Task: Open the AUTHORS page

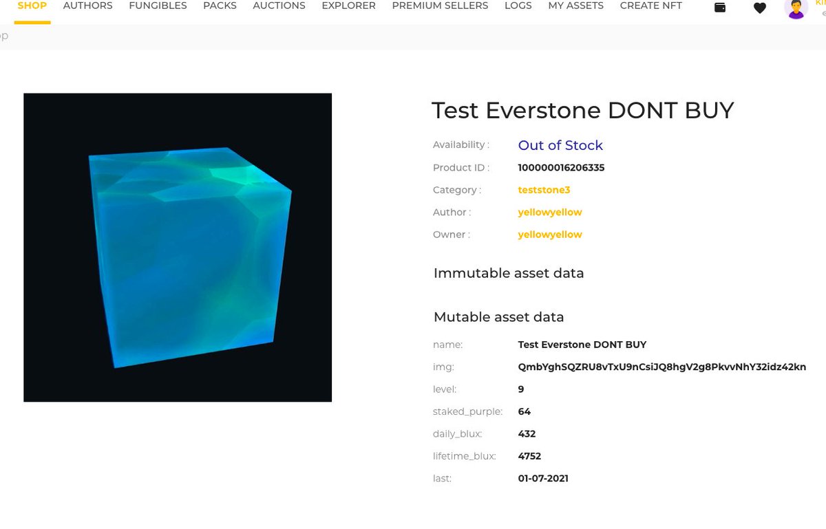Action: [x=87, y=6]
